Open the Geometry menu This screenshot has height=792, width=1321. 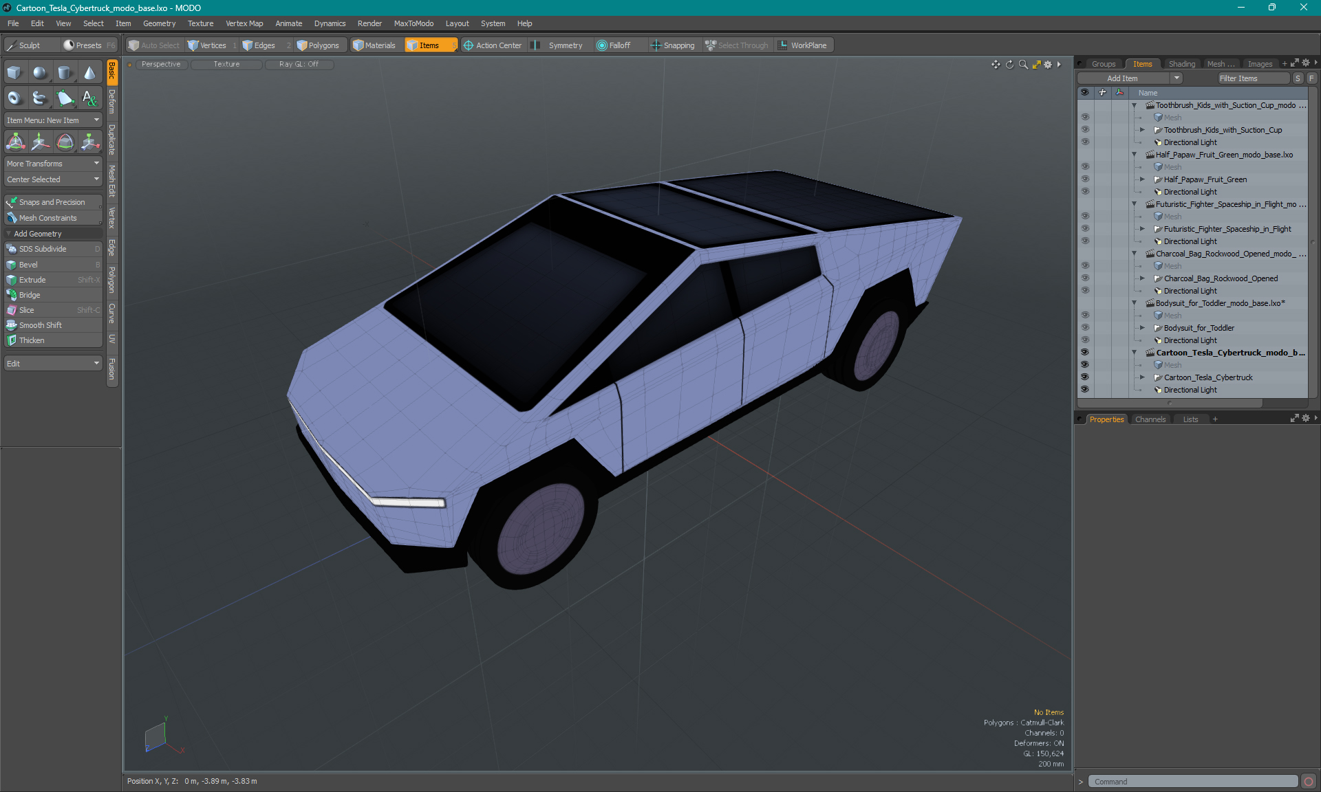pyautogui.click(x=159, y=23)
